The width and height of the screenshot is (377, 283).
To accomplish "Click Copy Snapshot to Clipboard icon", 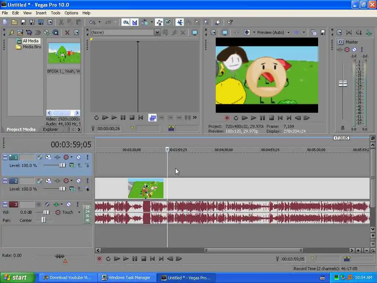I will point(314,32).
